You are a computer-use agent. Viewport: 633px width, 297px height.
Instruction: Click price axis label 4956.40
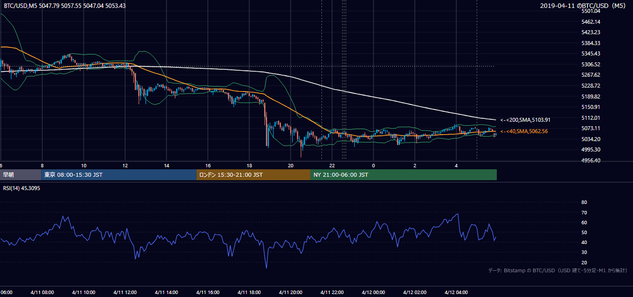(x=591, y=160)
